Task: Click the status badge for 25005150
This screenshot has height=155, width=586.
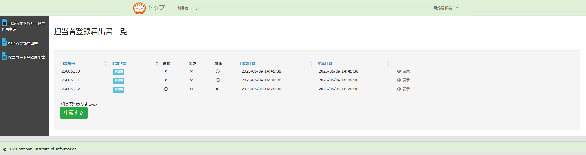Action: [x=119, y=72]
